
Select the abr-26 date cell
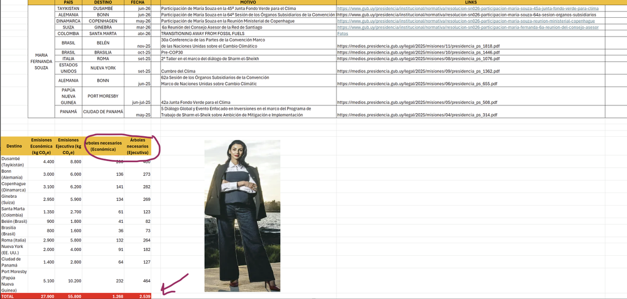(x=138, y=33)
